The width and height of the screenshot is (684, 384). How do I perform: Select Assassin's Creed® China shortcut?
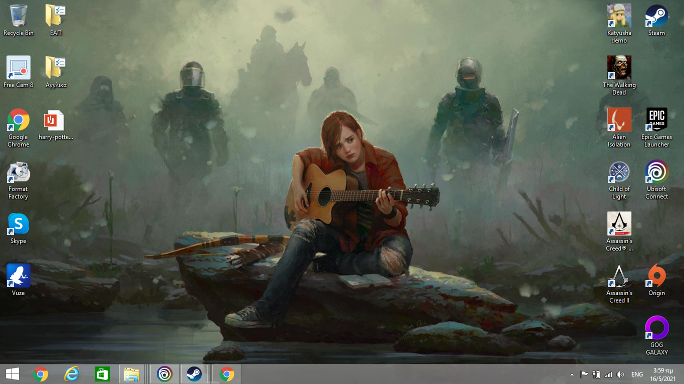(x=619, y=231)
